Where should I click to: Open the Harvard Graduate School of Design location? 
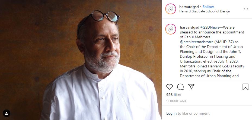pos(205,11)
